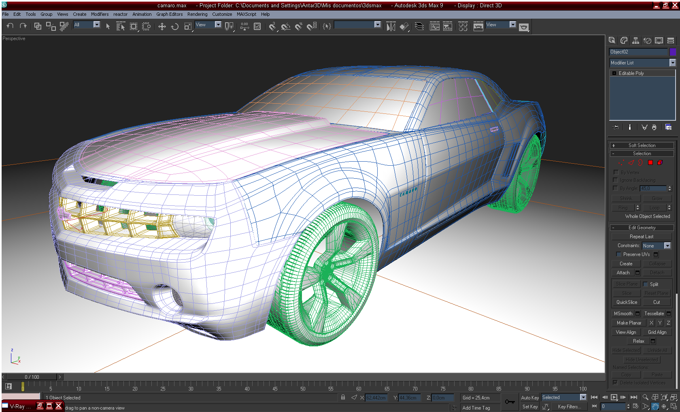Click the Quick Render teapot icon
680x412 pixels.
point(524,27)
